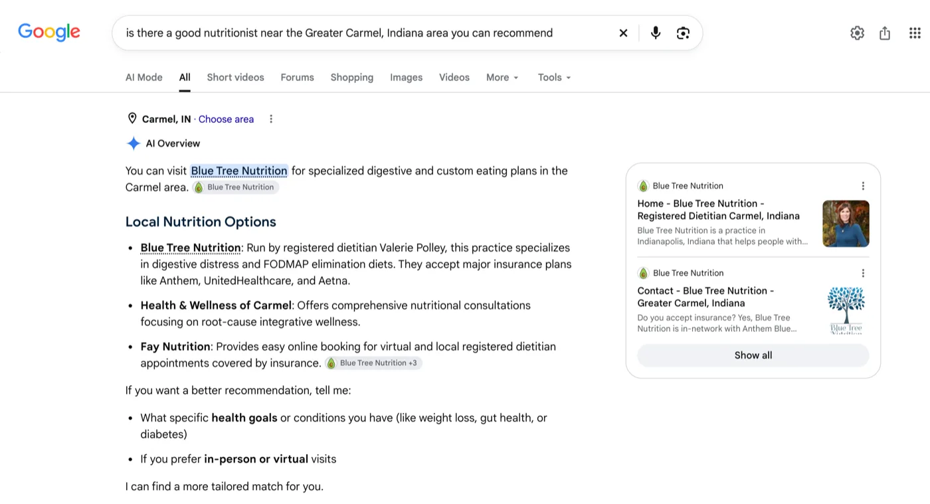Open the bold Blue Tree Nutrition link in list
The image size is (930, 504).
191,248
